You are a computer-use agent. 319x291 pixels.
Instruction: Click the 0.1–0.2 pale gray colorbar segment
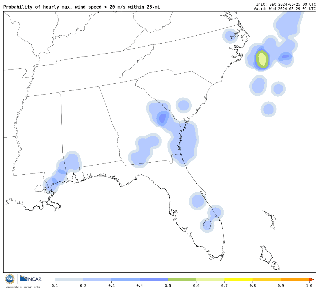click(x=69, y=280)
